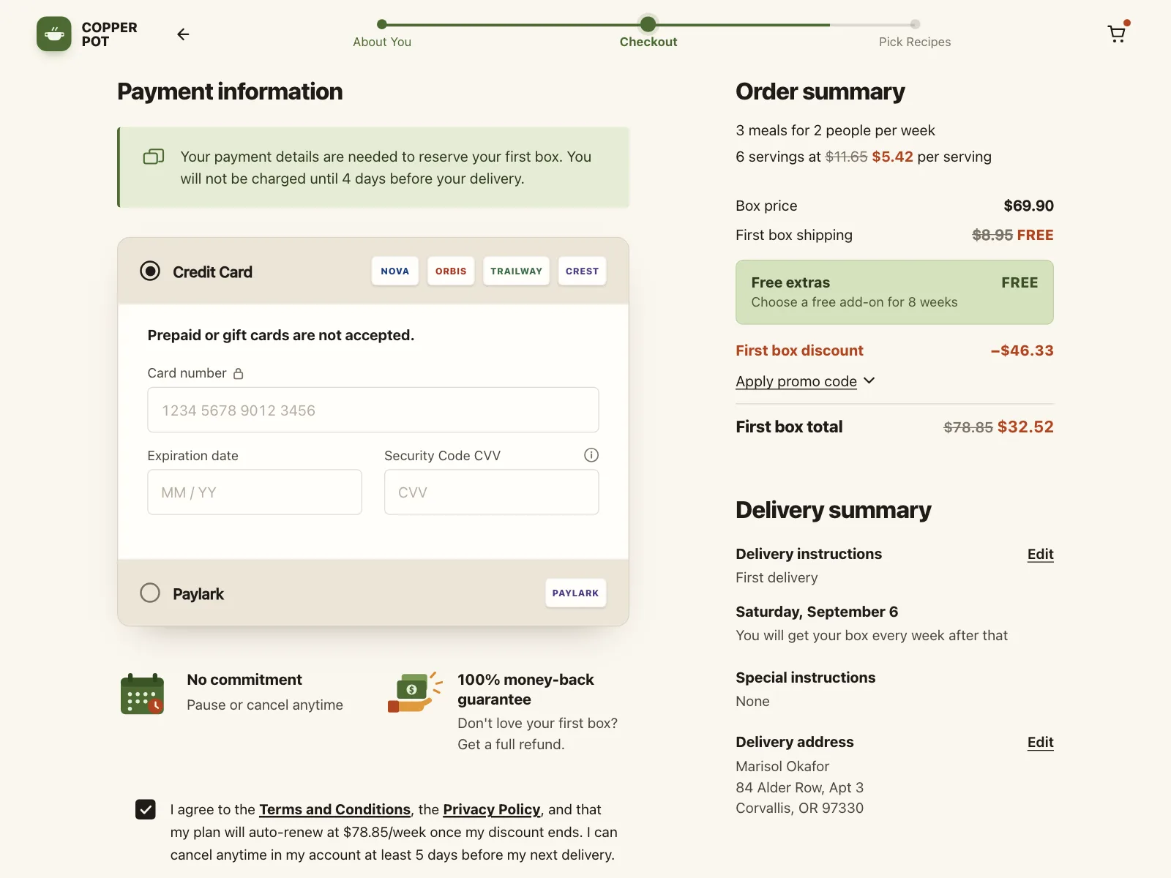Click the Orbis card brand badge
This screenshot has height=878, width=1171.
451,271
